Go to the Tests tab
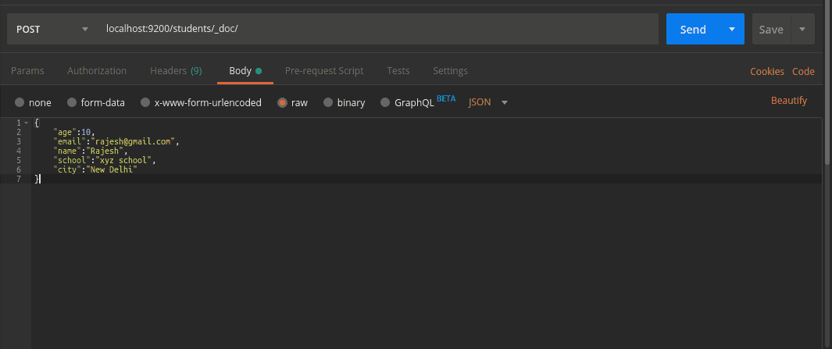This screenshot has width=832, height=349. tap(398, 71)
